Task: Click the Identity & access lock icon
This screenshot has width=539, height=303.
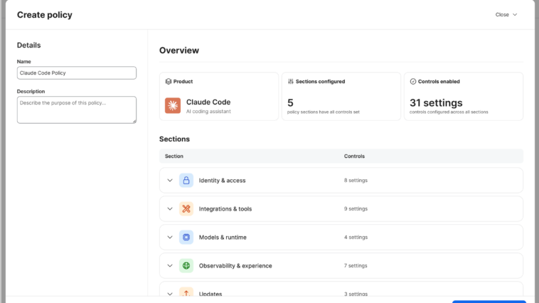Action: coord(186,180)
